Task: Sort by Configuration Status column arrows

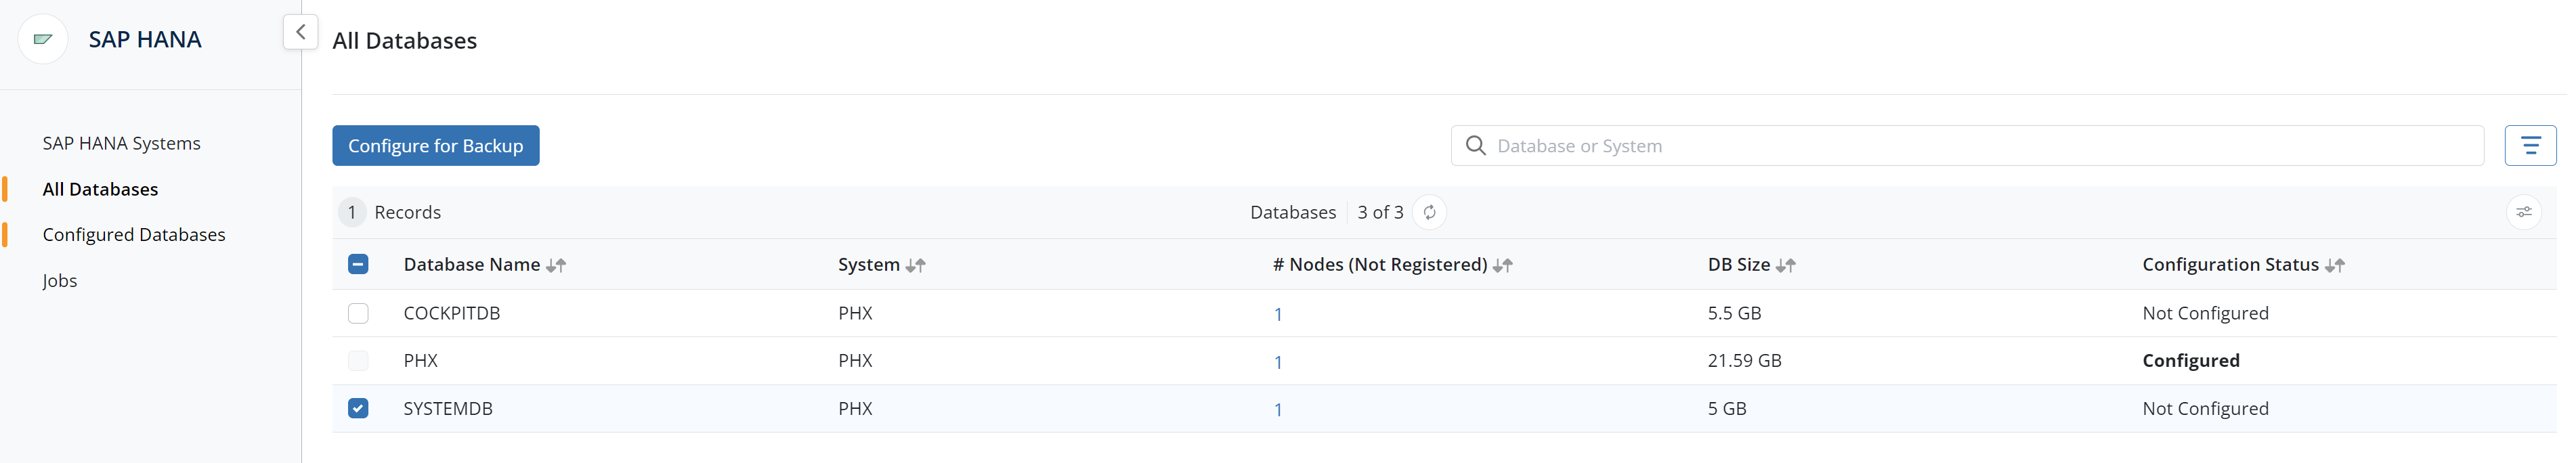Action: (x=2334, y=265)
